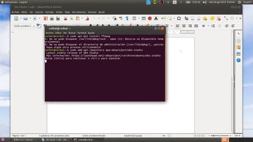Image resolution: width=253 pixels, height=142 pixels.
Task: Open sidebar Properties deck
Action: click(x=238, y=41)
